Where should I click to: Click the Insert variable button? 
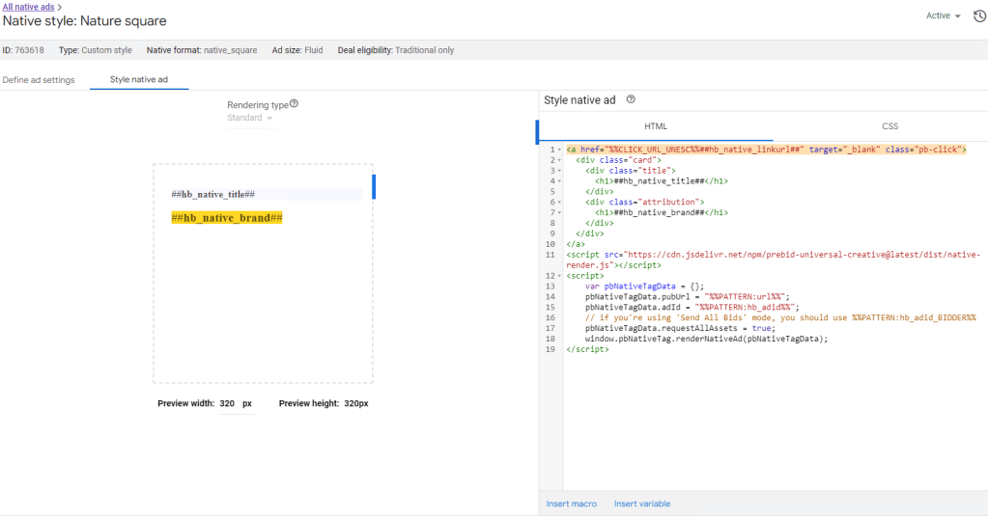tap(641, 504)
